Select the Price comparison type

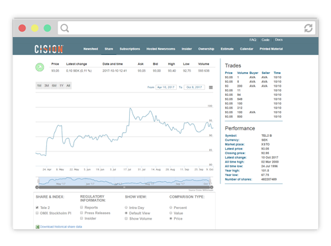[x=171, y=219]
